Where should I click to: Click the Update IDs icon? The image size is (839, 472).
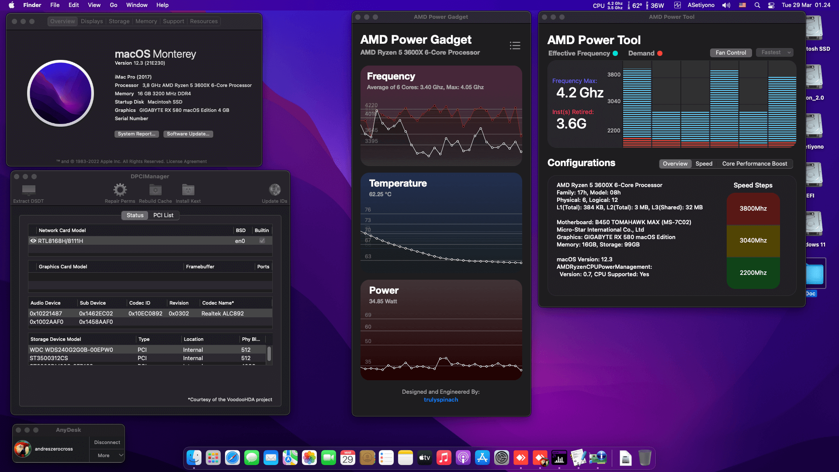pyautogui.click(x=274, y=190)
